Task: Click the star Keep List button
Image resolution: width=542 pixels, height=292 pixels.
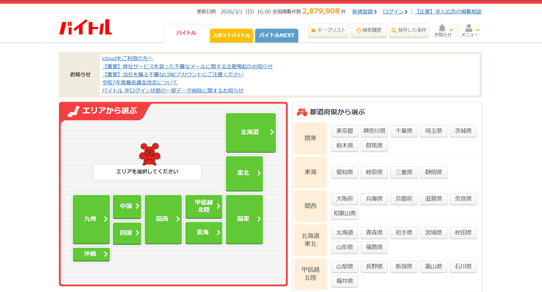Action: click(328, 30)
